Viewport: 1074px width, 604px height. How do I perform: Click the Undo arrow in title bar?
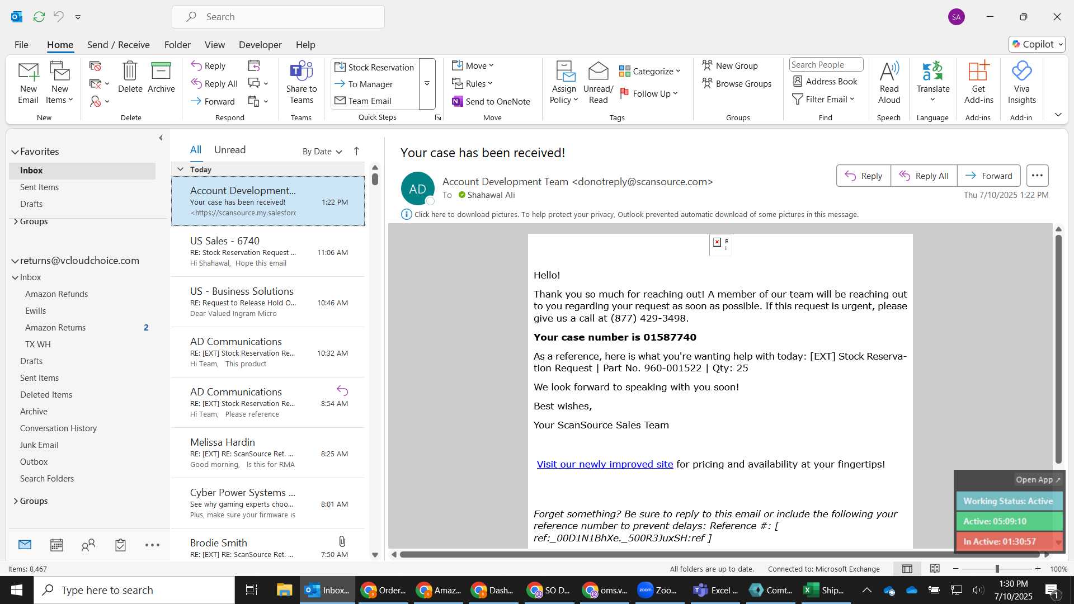click(x=59, y=17)
